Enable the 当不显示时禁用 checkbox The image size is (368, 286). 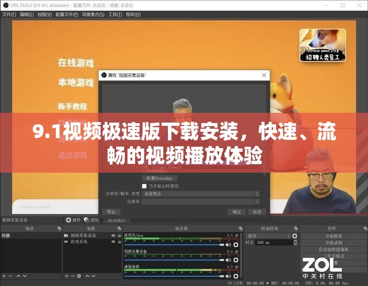[144, 186]
